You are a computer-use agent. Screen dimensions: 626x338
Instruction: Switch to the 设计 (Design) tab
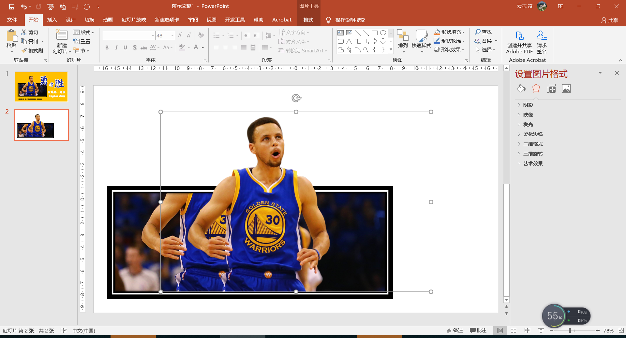[x=70, y=20]
